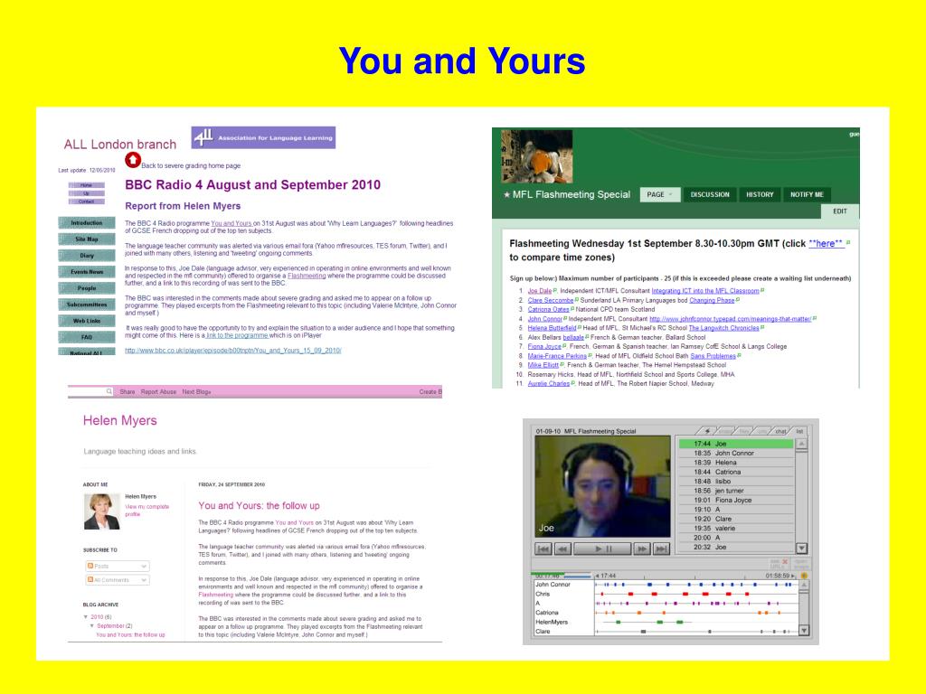
Task: Follow the bbc.co.uk iPlayer URL link
Action: tap(232, 351)
